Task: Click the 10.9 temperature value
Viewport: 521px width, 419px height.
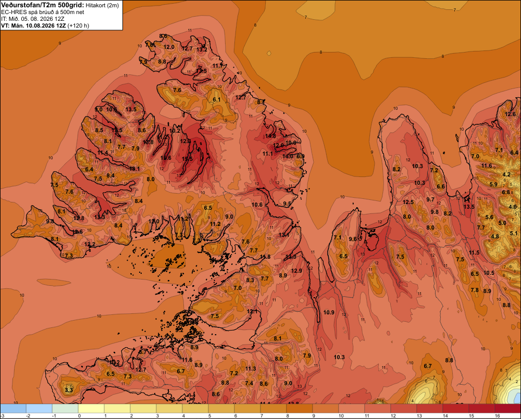Action: click(x=329, y=312)
